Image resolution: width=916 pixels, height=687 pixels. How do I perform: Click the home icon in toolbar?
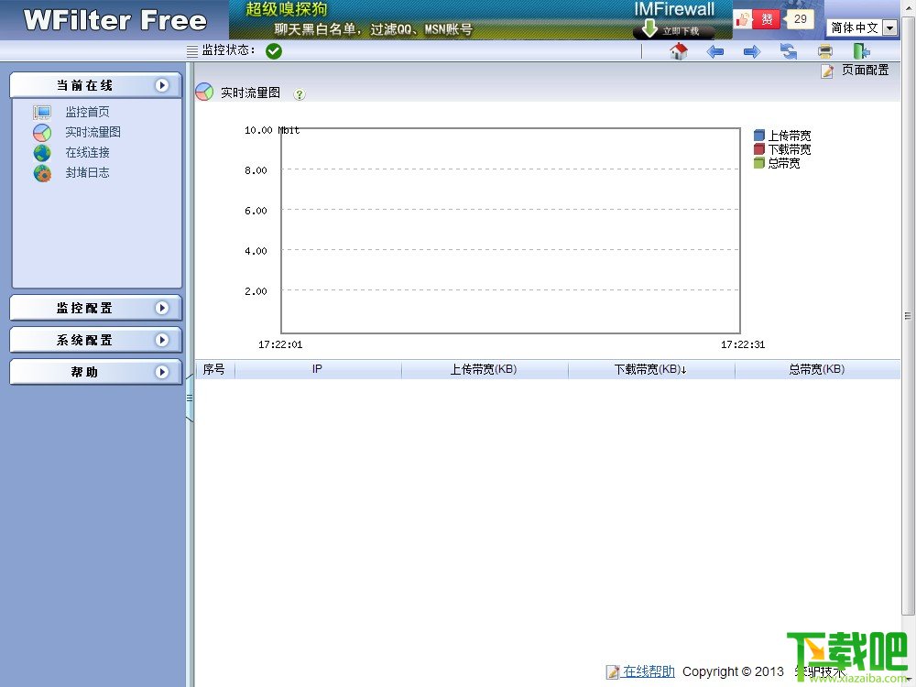tap(678, 51)
